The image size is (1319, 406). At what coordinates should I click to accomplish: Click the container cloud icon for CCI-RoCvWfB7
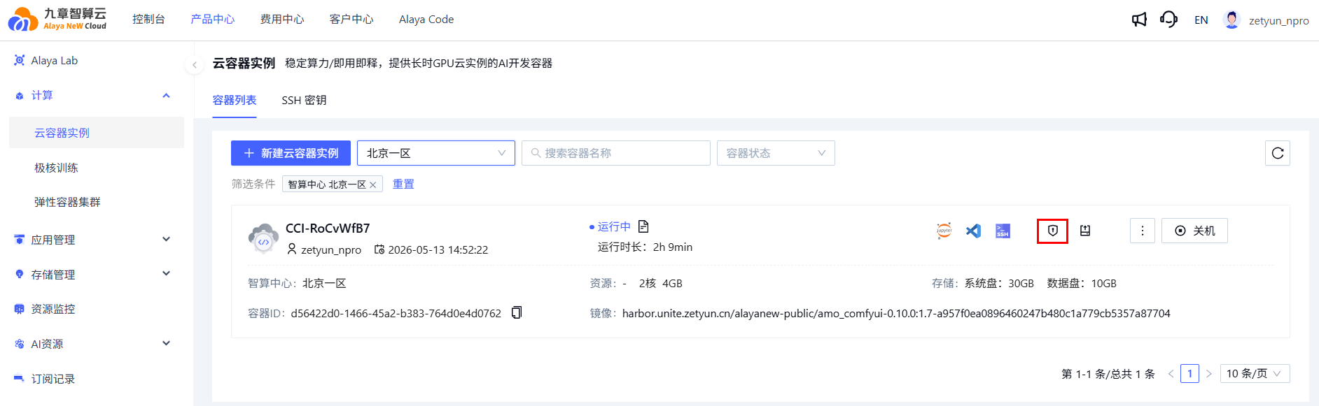tap(263, 238)
